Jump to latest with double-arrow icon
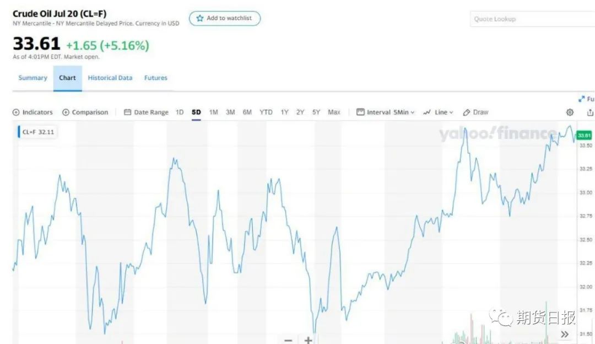This screenshot has width=595, height=344. tap(565, 334)
